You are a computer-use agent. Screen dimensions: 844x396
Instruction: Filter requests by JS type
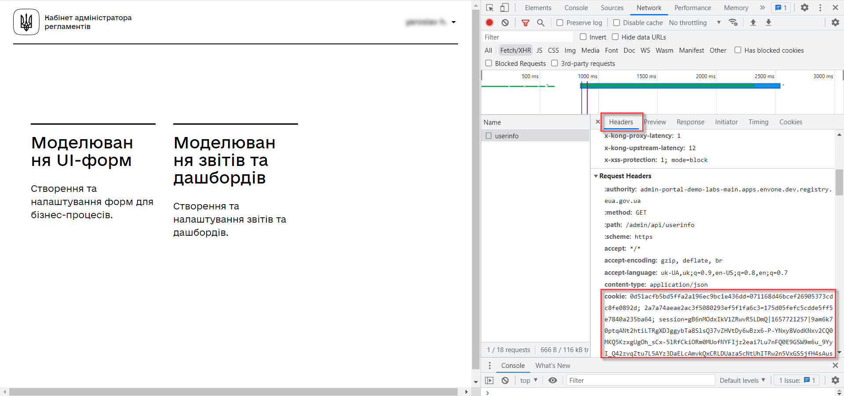point(539,50)
